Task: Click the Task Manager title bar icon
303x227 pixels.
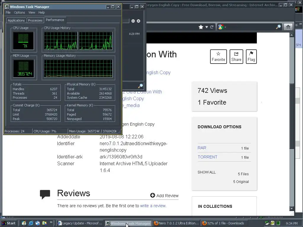Action: [7, 7]
